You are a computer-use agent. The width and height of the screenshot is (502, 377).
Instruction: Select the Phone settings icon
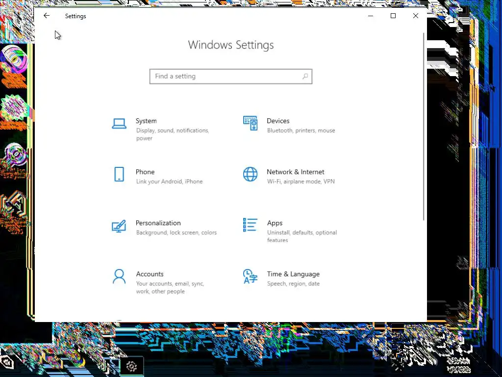[x=119, y=174]
